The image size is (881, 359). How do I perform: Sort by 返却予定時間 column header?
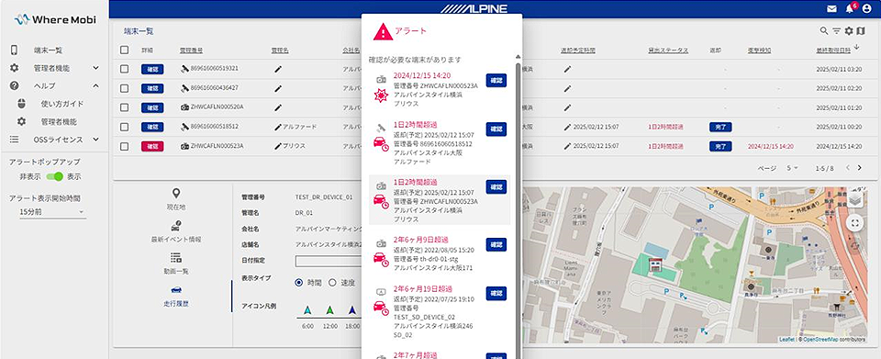578,50
